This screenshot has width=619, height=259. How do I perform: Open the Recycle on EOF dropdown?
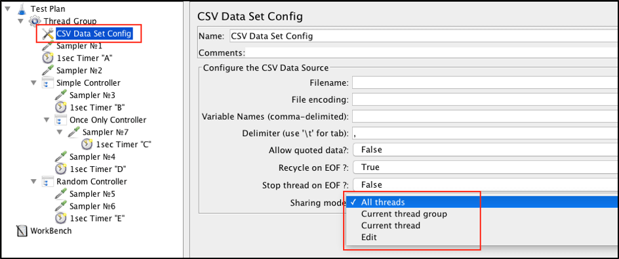coord(486,167)
